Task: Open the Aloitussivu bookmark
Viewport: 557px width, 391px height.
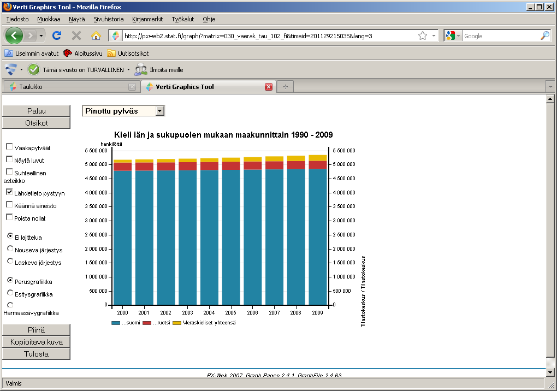Action: (x=83, y=54)
